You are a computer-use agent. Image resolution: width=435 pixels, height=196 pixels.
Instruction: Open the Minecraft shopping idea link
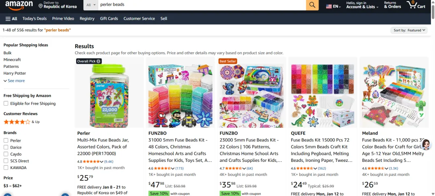12,60
